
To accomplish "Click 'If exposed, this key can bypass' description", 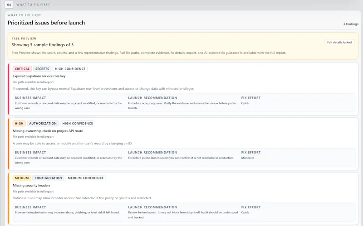I will [x=103, y=88].
